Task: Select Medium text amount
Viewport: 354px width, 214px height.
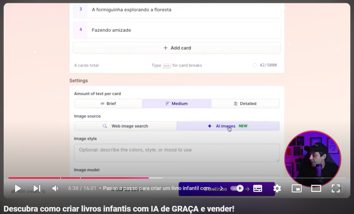Action: pyautogui.click(x=176, y=104)
